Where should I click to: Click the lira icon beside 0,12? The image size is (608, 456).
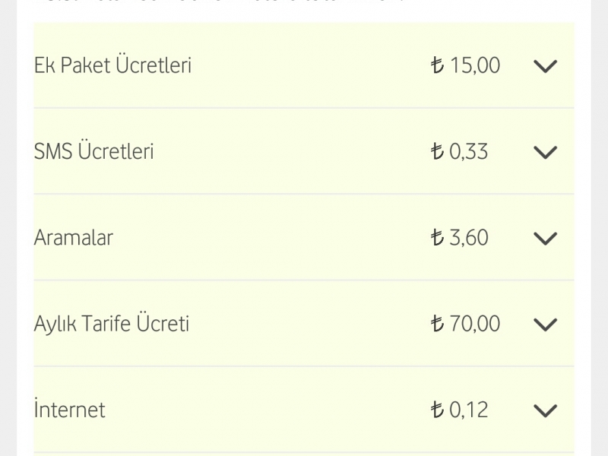pos(437,410)
